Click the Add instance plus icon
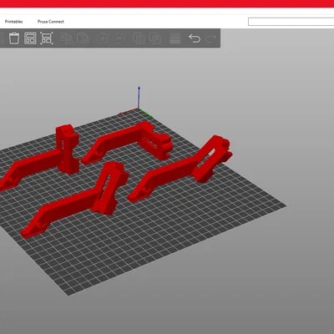 pyautogui.click(x=103, y=38)
